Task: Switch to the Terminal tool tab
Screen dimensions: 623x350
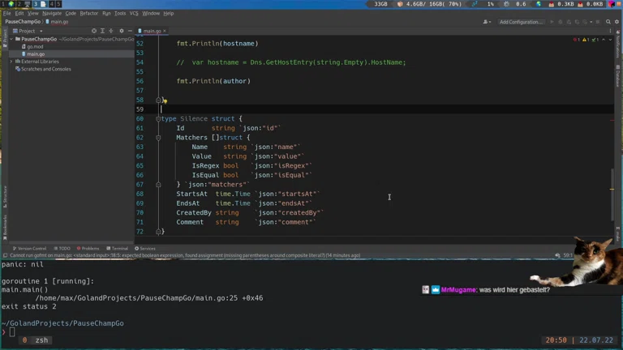Action: click(x=118, y=249)
